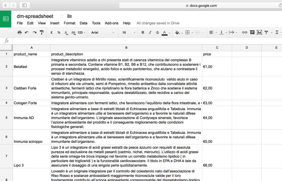Screen dimensions: 282x181
Task: Select the €3,00 price cell
Action: click(x=217, y=103)
